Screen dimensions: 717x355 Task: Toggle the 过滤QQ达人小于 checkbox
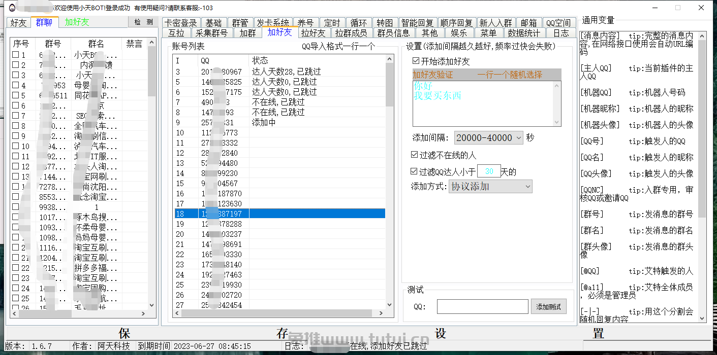click(x=414, y=172)
